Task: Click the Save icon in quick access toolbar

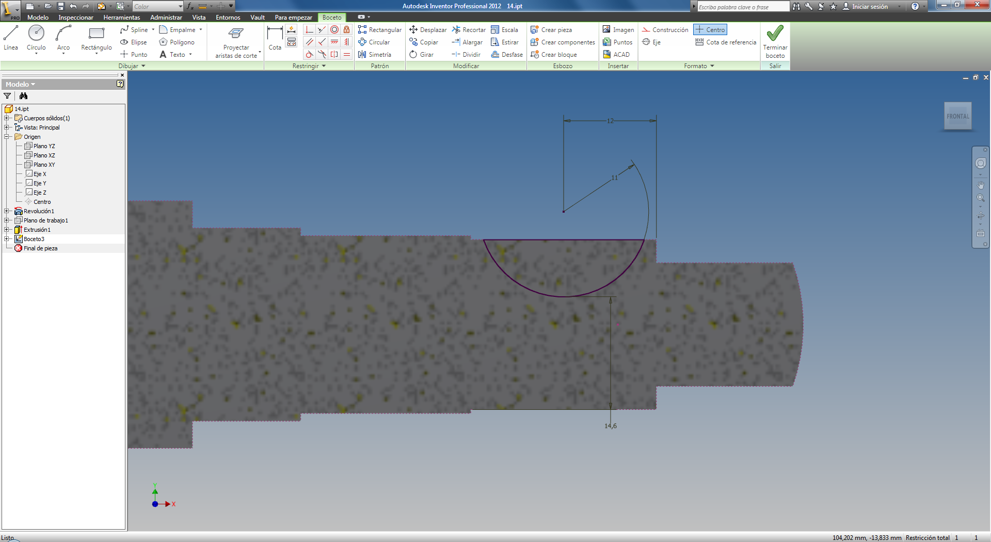Action: coord(60,6)
